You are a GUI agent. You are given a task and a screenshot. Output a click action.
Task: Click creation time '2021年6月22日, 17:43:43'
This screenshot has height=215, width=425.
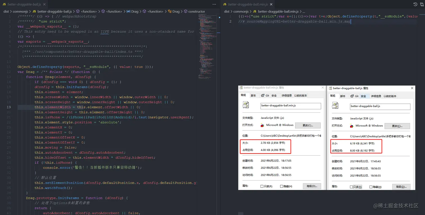pos(365,161)
